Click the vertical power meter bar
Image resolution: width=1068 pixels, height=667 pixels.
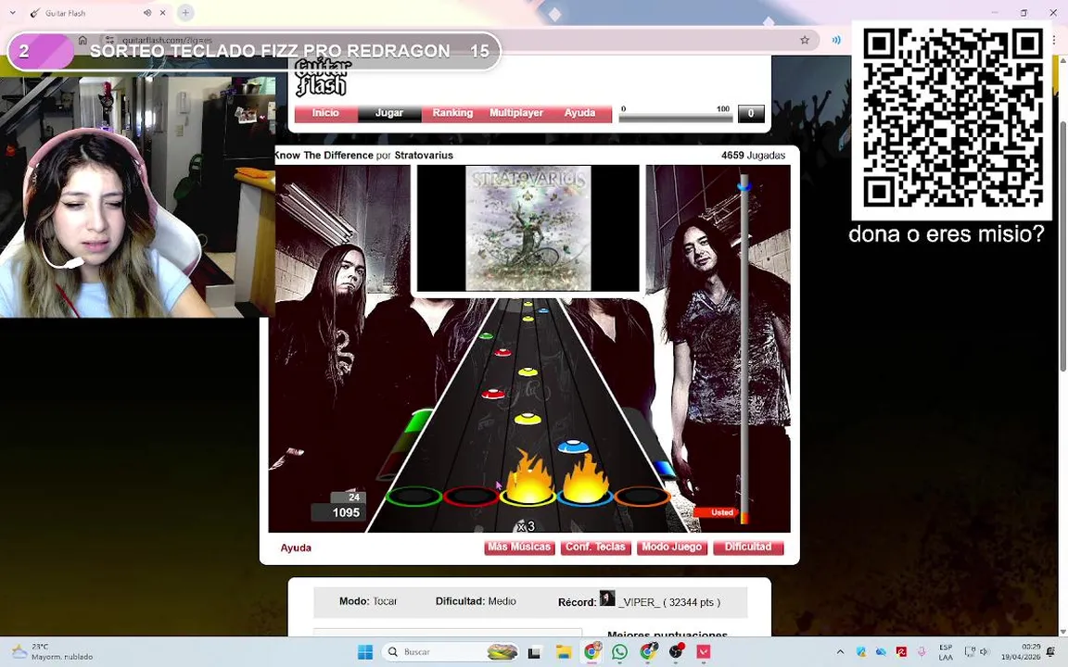click(744, 350)
